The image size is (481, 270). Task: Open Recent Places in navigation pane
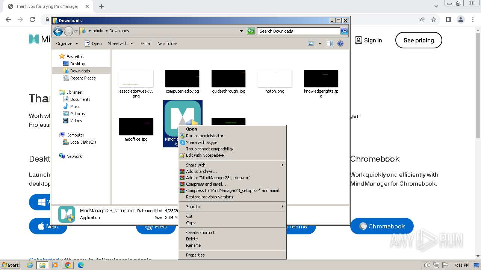pos(83,78)
